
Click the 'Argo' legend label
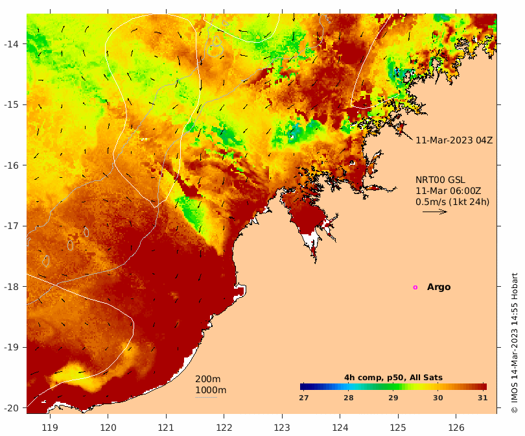coord(439,287)
